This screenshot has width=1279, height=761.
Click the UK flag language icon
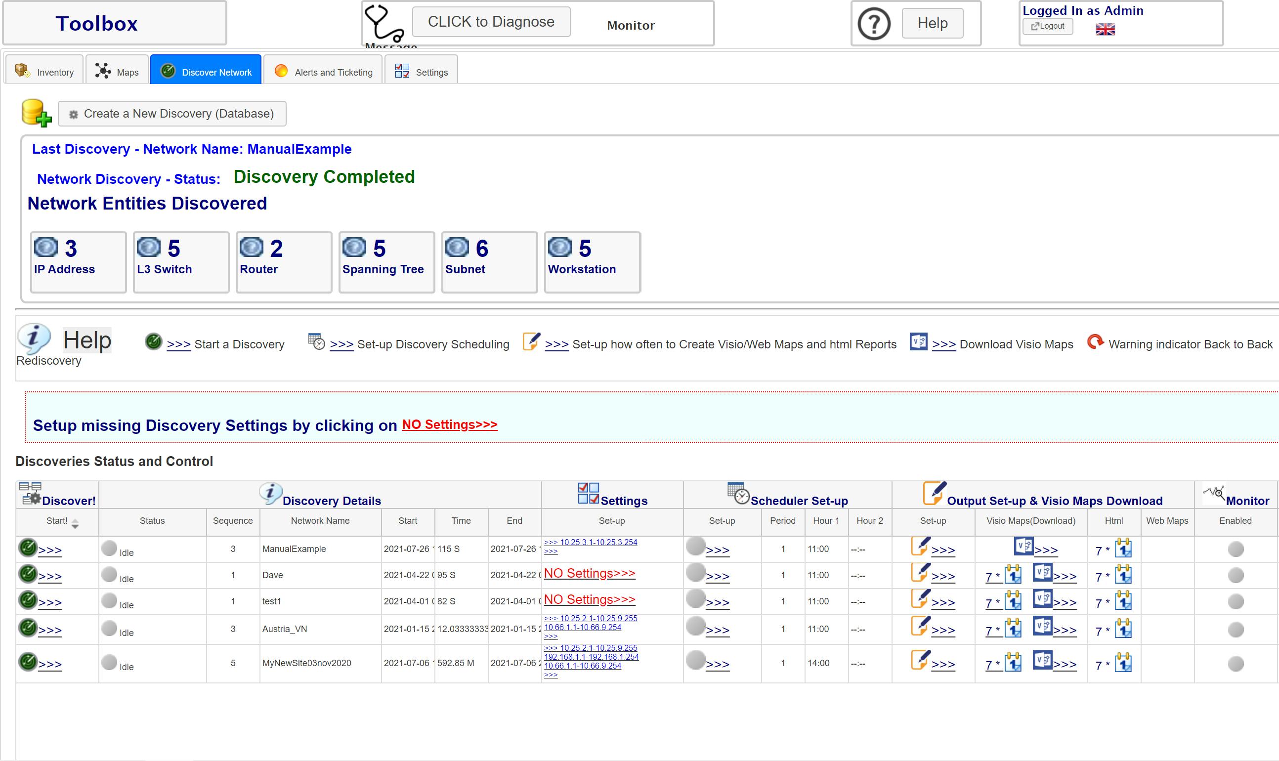[1105, 30]
